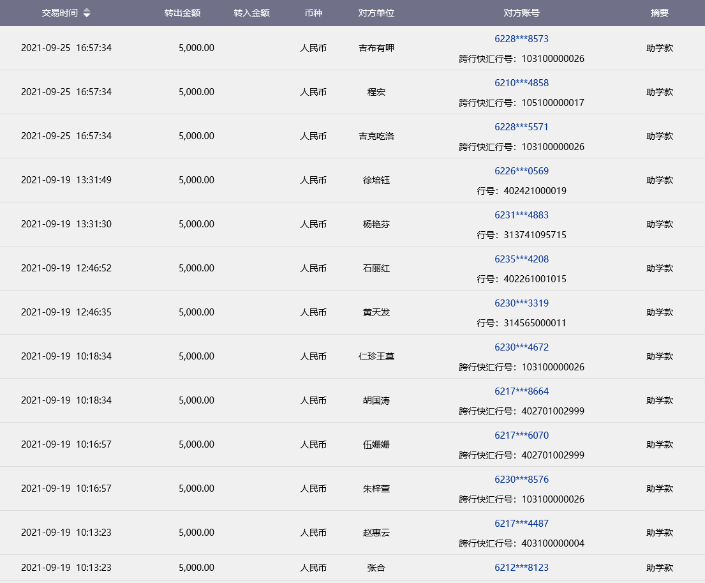Click account number 6228***5571
Viewport: 705px width, 583px height.
[521, 127]
